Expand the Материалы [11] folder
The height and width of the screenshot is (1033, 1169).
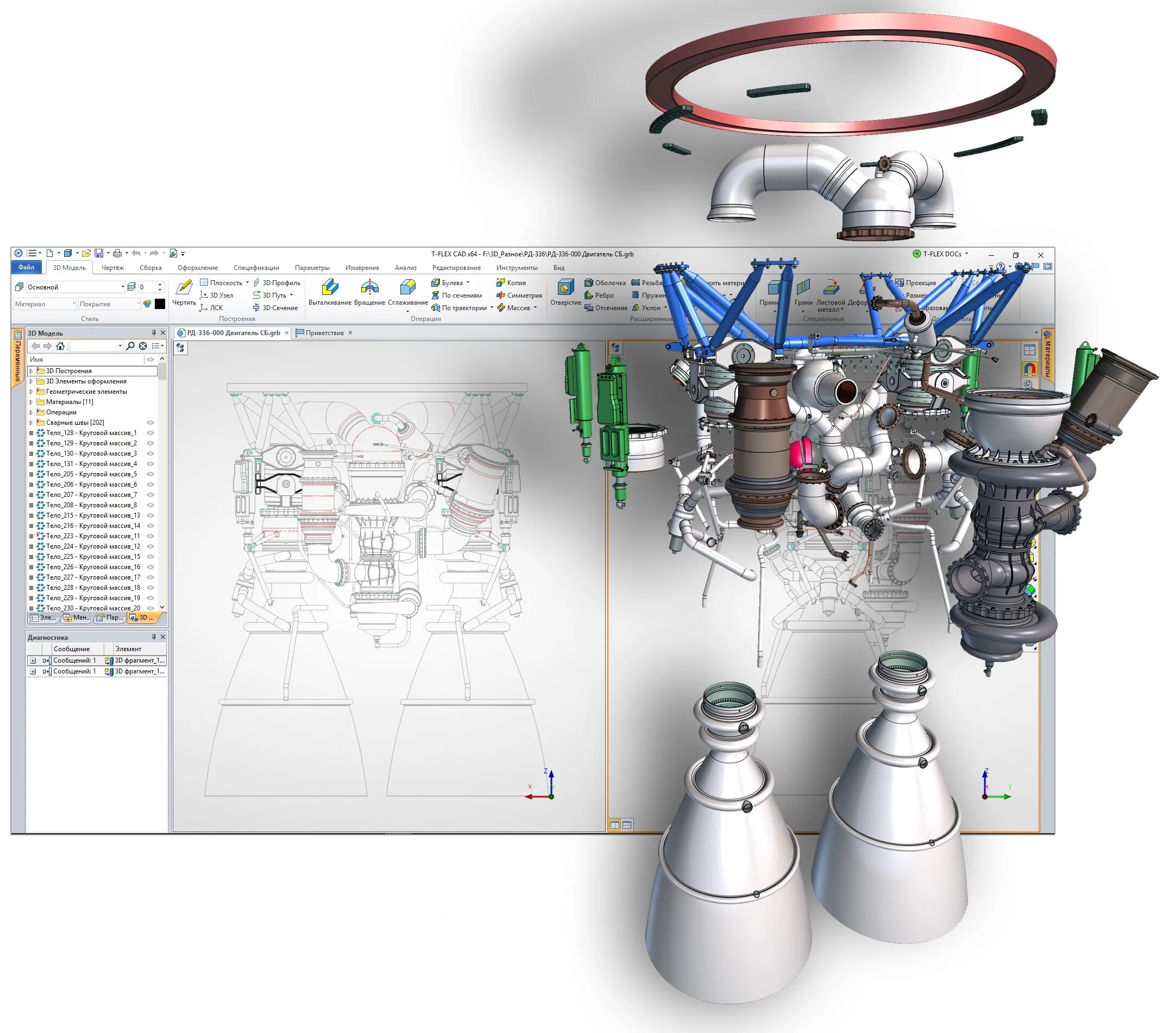point(32,402)
